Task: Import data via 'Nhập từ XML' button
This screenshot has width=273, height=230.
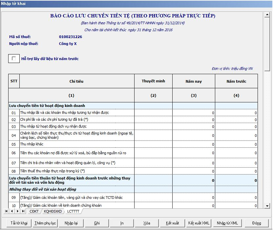Action: pos(227,223)
